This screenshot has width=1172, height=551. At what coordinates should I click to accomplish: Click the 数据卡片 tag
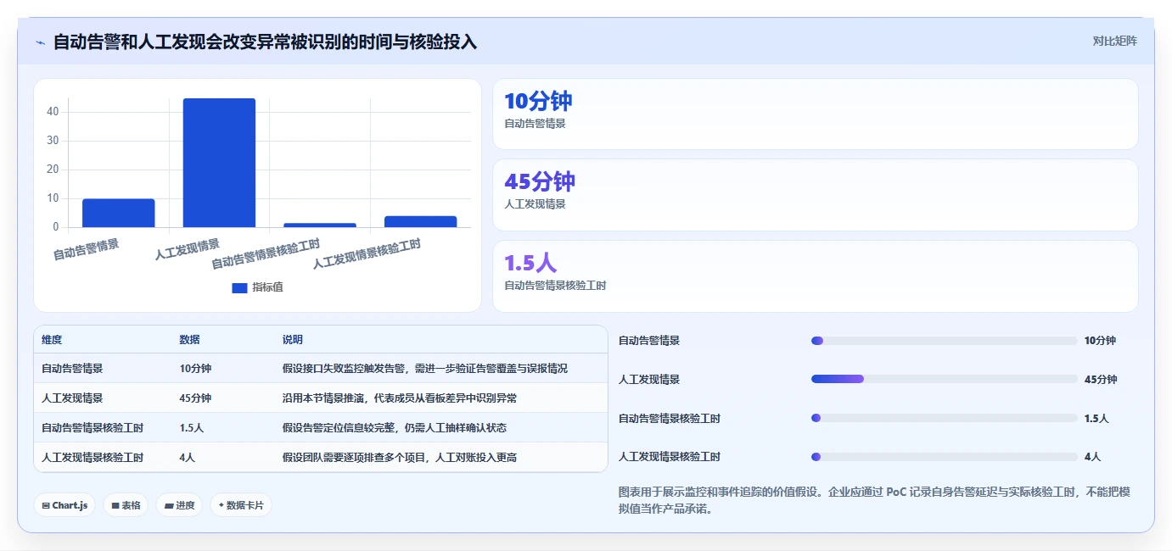click(241, 505)
